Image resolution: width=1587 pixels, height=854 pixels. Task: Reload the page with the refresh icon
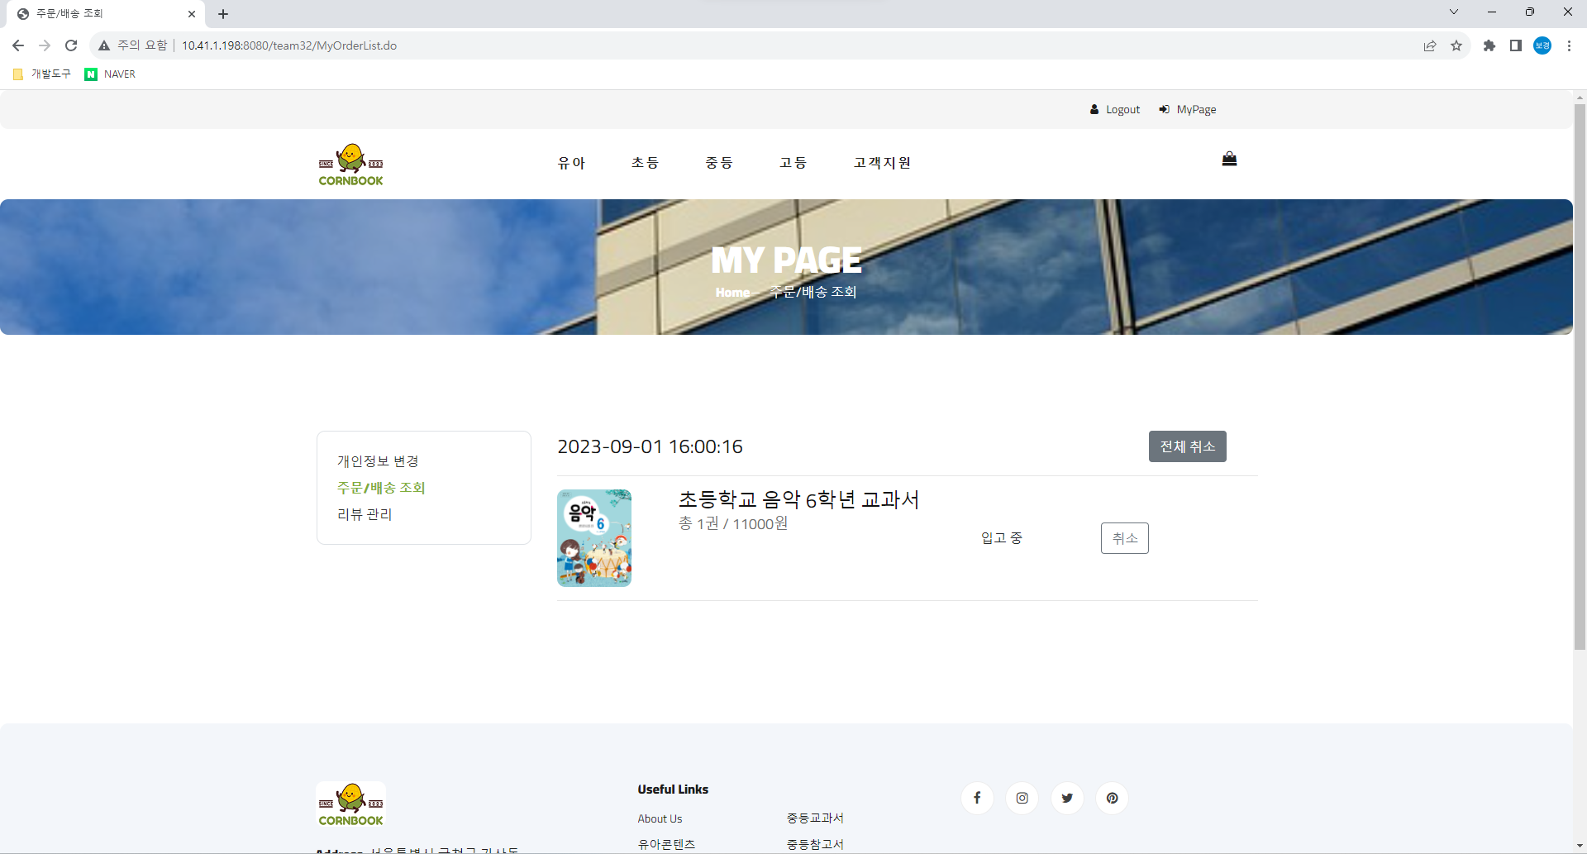pos(71,45)
